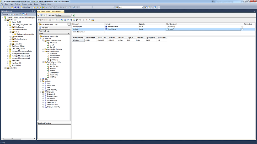This screenshot has width=257, height=144.
Task: Select the QualityScore measure in metadata tree
Action: pyautogui.click(x=54, y=60)
